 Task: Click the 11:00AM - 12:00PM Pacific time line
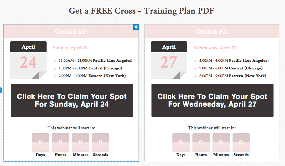tap(95, 61)
